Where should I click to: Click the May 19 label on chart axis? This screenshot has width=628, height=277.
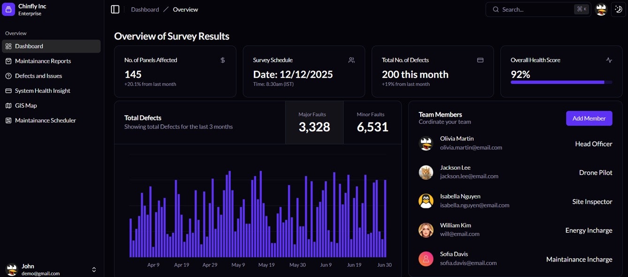pyautogui.click(x=266, y=265)
